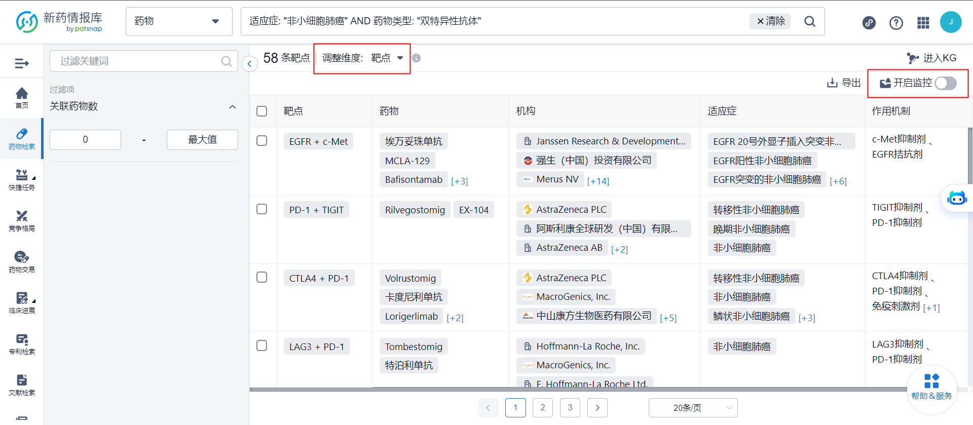973x425 pixels.
Task: Open 药物交易 in sidebar
Action: [x=22, y=262]
